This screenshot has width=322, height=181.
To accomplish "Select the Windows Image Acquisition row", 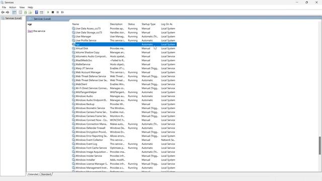I will click(124, 152).
